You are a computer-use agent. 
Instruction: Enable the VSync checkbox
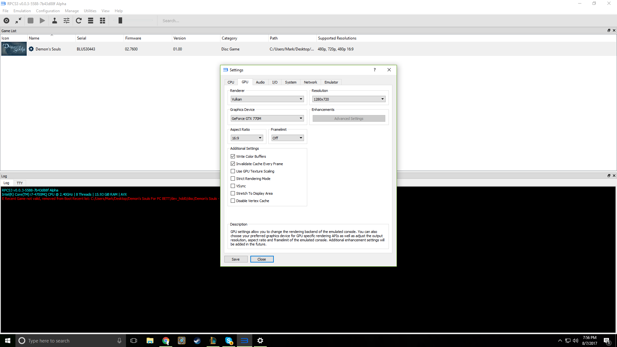point(233,186)
